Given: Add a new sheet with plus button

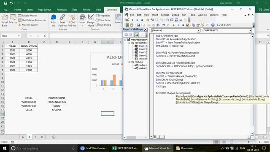Looking at the screenshot, I should [x=54, y=137].
